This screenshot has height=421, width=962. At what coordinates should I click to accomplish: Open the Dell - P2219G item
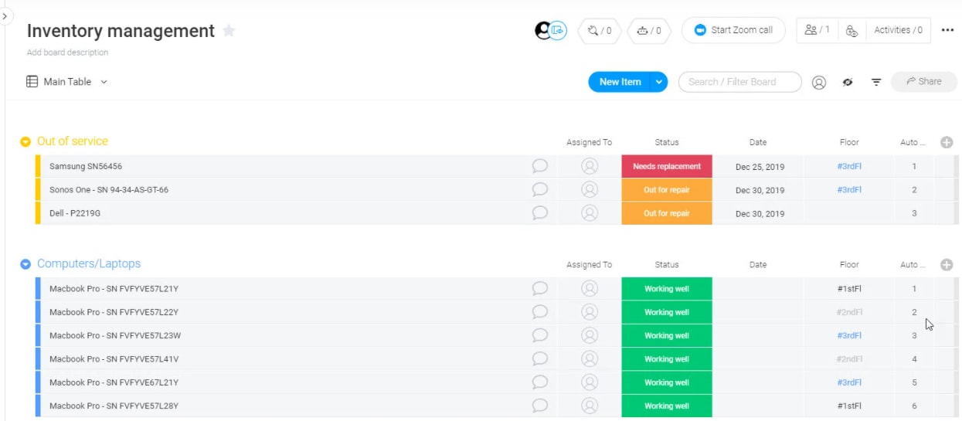pos(75,213)
